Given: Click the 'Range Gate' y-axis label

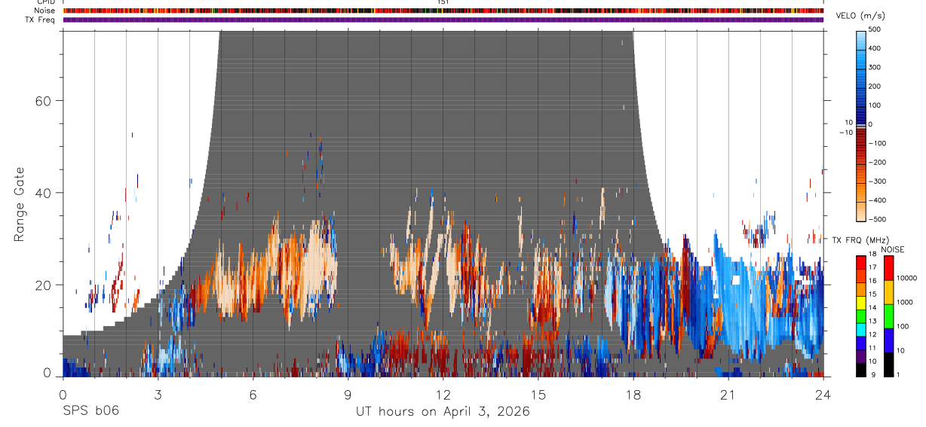Looking at the screenshot, I should click(19, 204).
